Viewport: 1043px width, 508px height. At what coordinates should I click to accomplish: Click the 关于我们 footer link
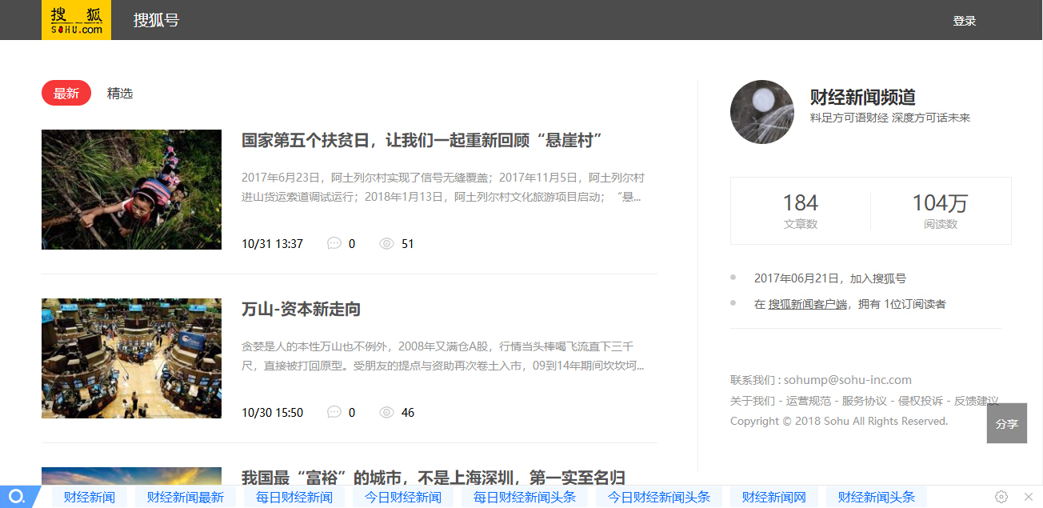click(753, 401)
